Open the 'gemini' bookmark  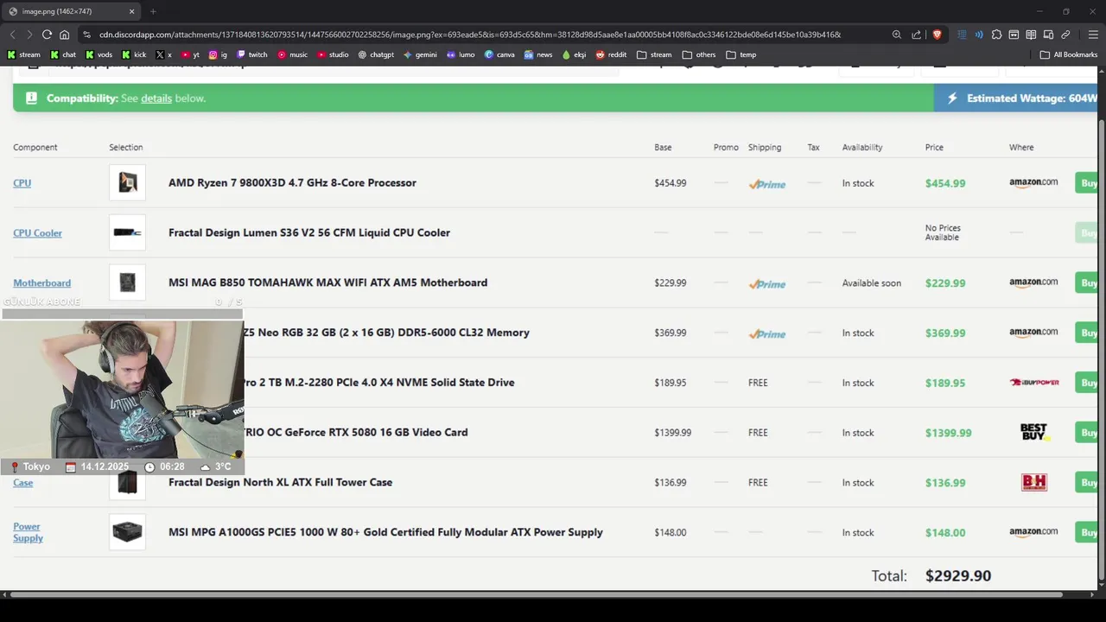420,54
